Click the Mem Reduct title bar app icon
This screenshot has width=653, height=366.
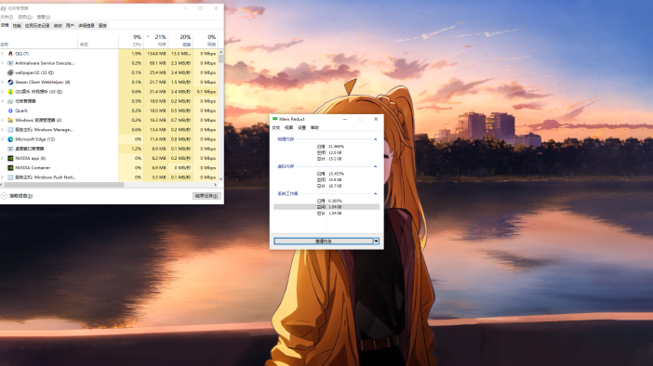coord(274,119)
